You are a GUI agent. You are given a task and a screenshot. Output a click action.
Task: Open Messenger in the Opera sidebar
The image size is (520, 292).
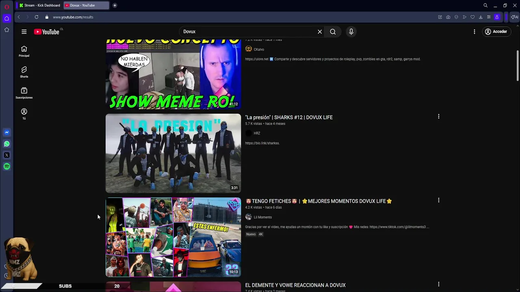tap(6, 132)
